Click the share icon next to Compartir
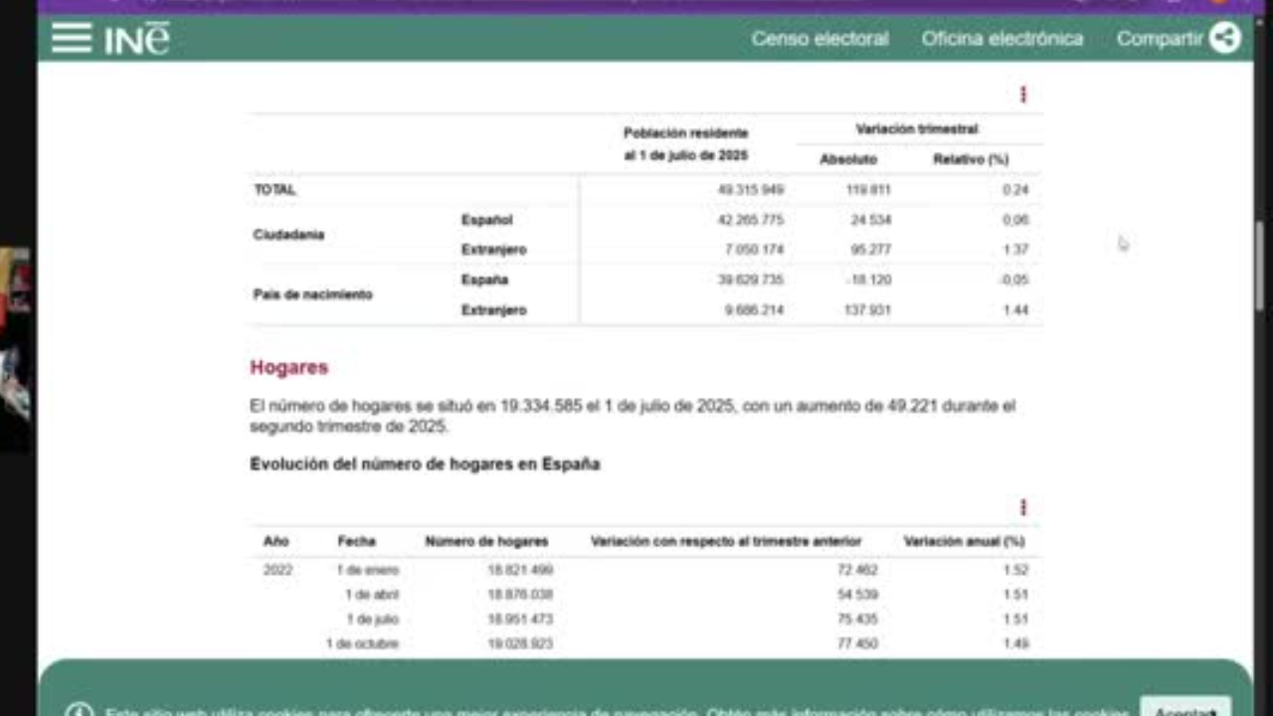 (x=1225, y=37)
